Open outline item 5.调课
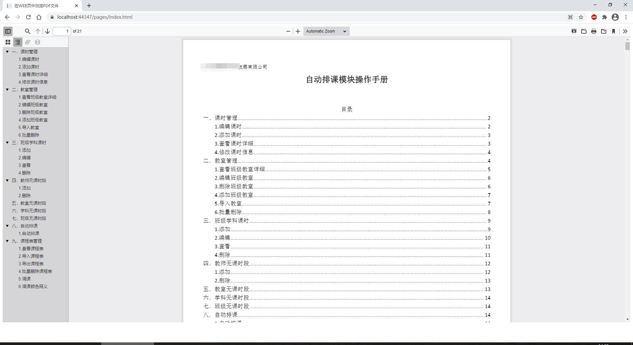 tap(24, 279)
